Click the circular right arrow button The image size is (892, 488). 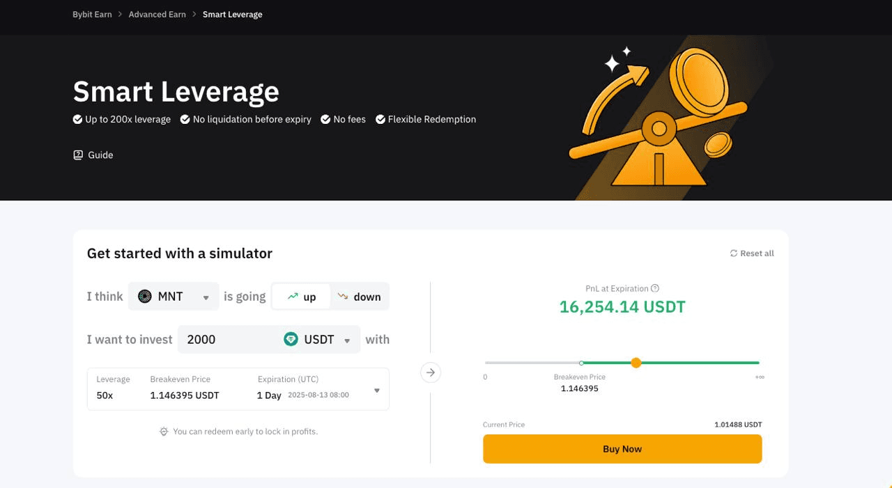point(431,372)
